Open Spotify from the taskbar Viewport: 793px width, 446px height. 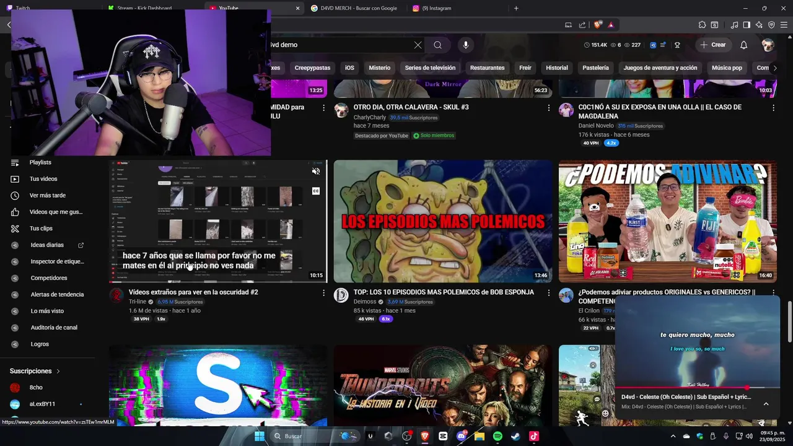click(497, 436)
